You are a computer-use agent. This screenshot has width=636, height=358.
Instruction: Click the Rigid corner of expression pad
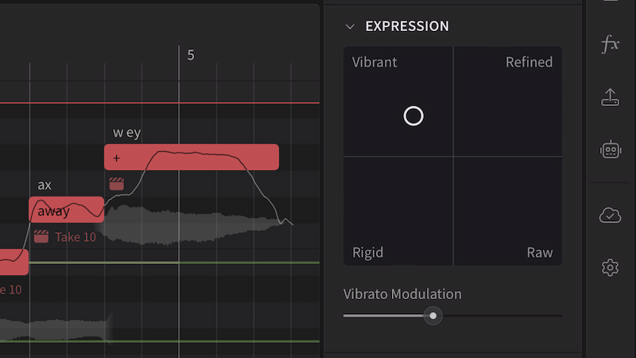(368, 252)
